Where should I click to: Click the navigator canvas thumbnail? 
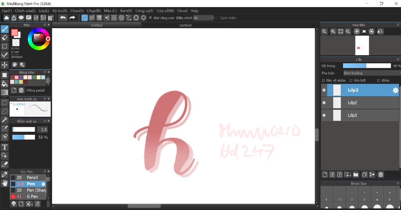click(x=362, y=45)
